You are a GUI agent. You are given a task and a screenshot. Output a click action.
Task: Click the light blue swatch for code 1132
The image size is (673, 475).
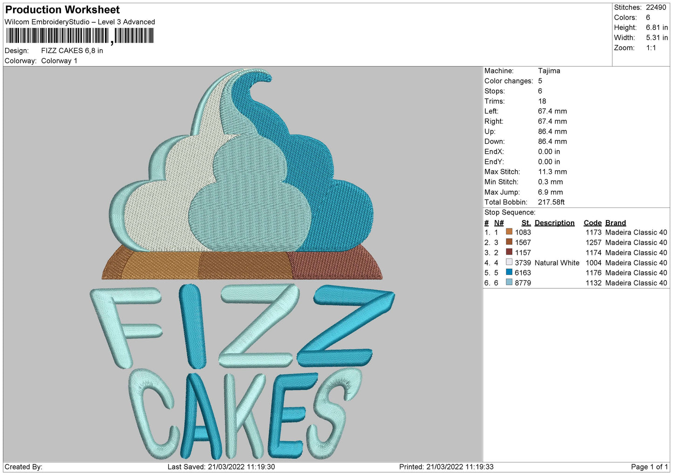(x=509, y=282)
